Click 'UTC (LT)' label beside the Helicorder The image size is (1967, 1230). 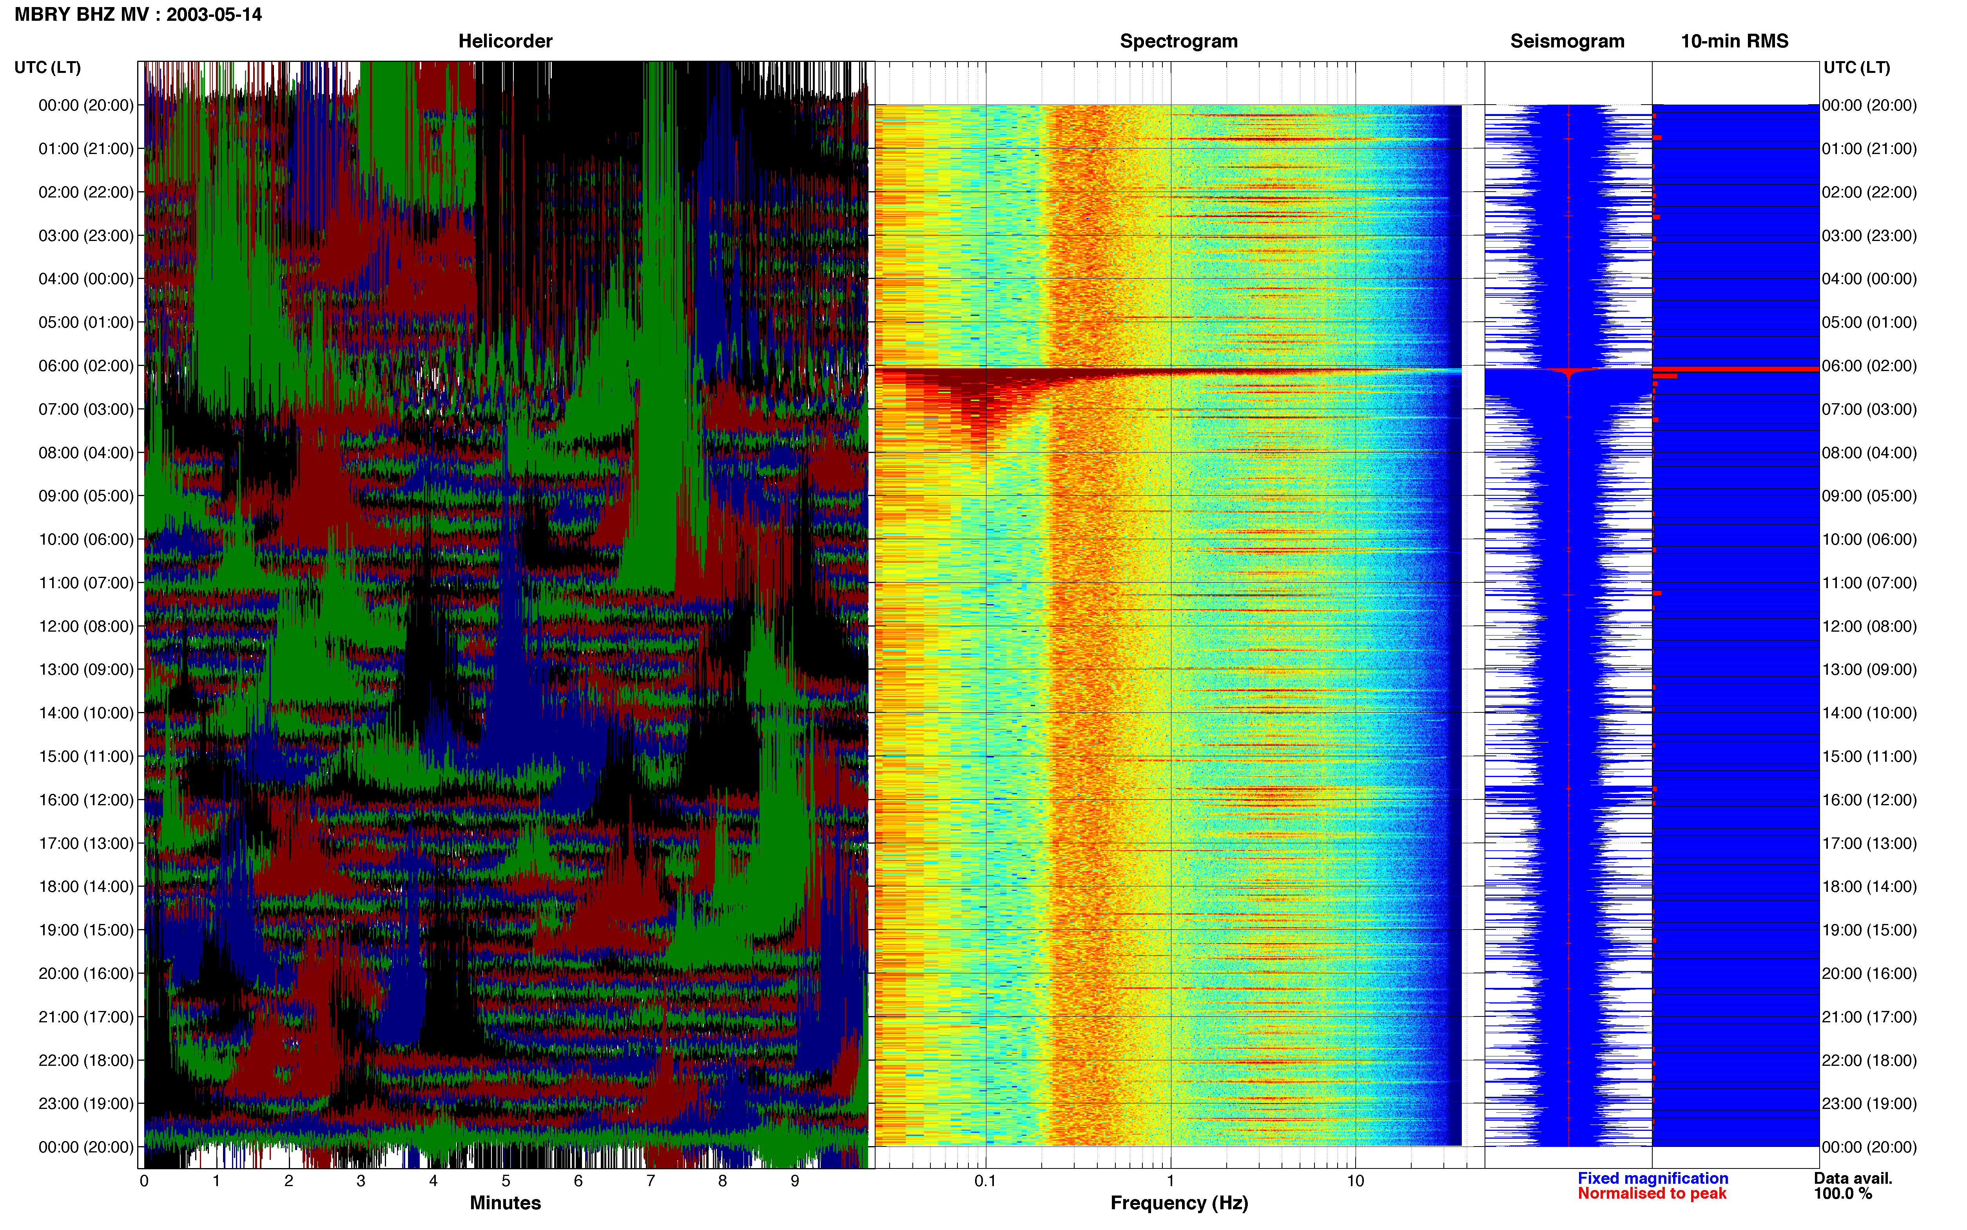click(x=48, y=67)
